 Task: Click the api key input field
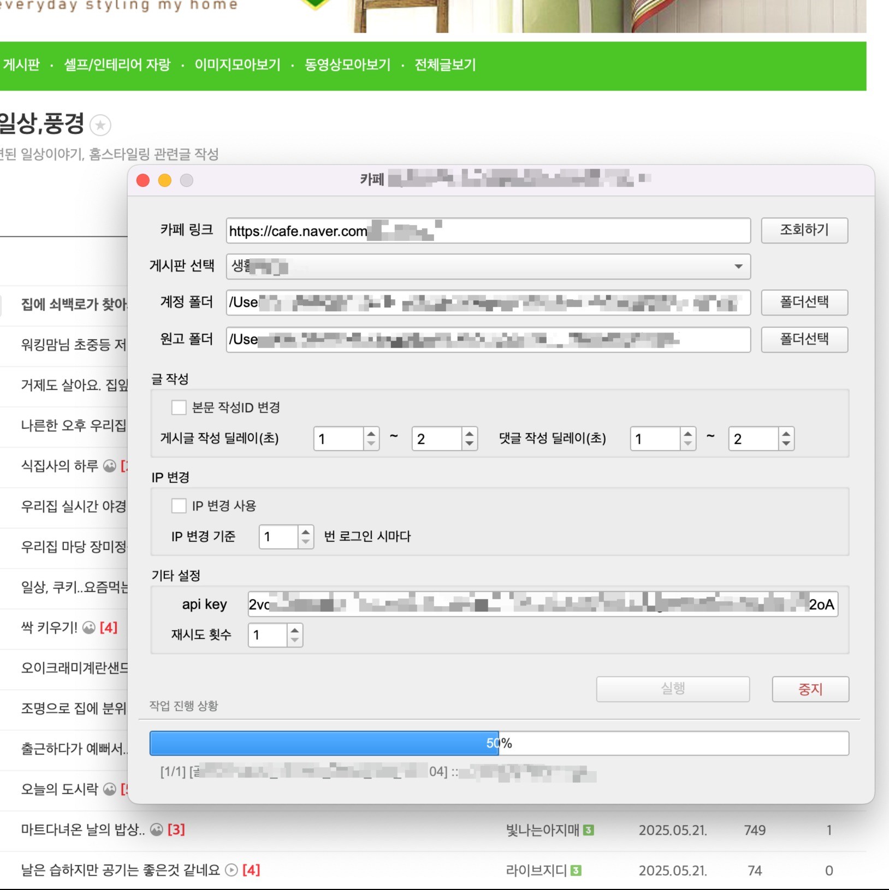click(x=542, y=604)
